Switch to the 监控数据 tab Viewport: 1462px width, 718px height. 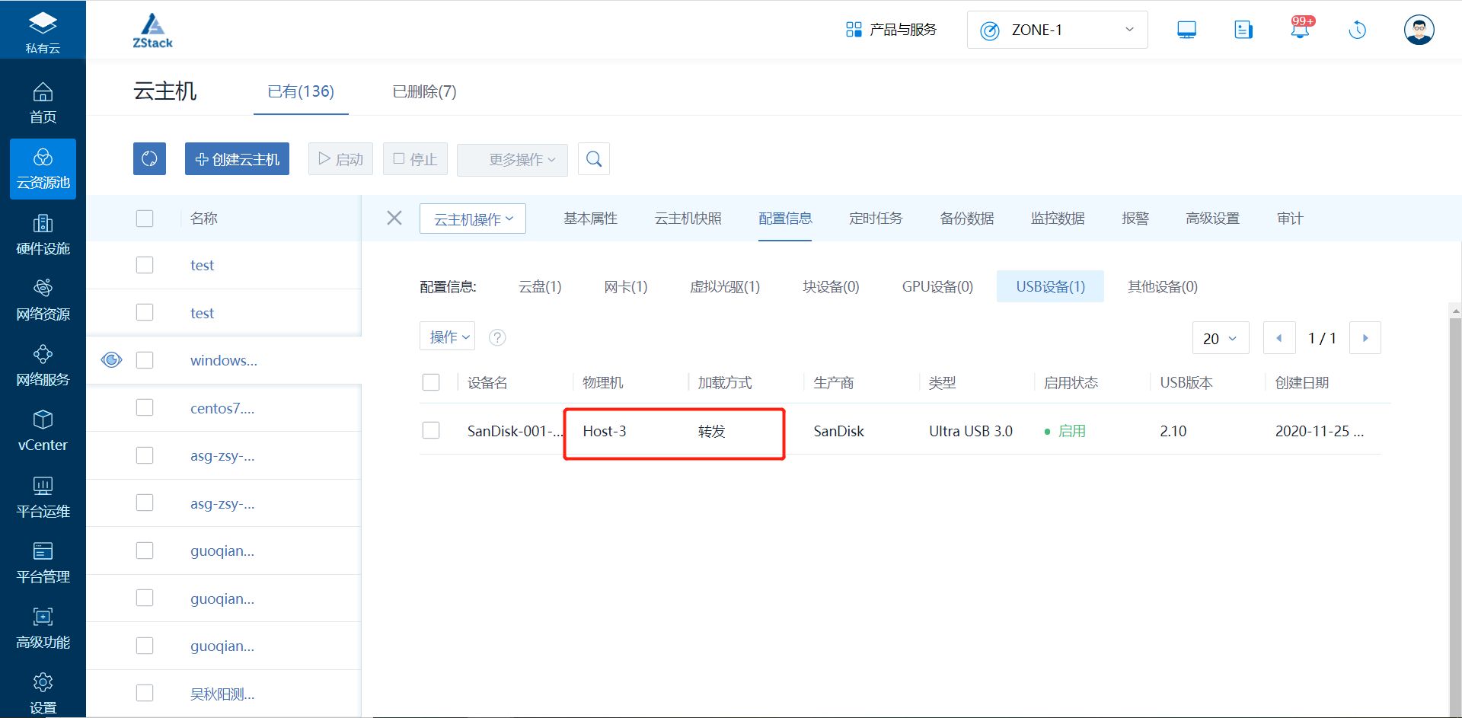[1057, 219]
